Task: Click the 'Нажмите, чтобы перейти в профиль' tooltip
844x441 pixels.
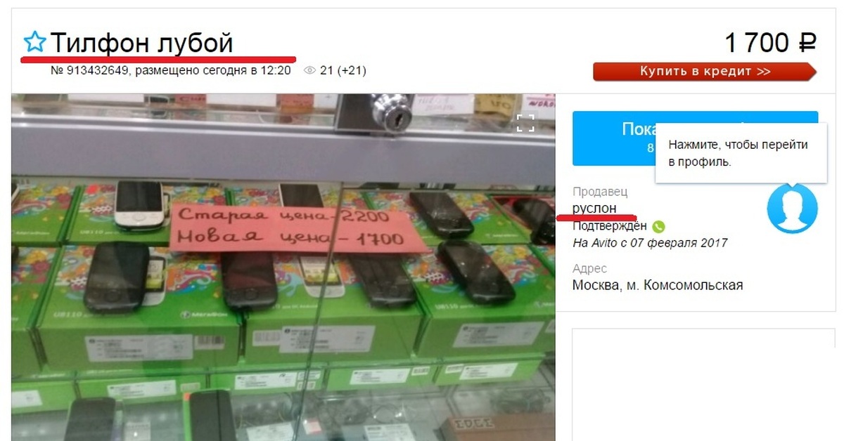Action: (739, 153)
